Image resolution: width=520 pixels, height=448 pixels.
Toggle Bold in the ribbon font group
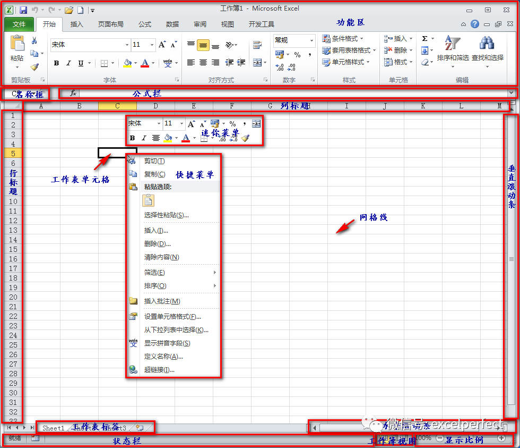tap(56, 63)
